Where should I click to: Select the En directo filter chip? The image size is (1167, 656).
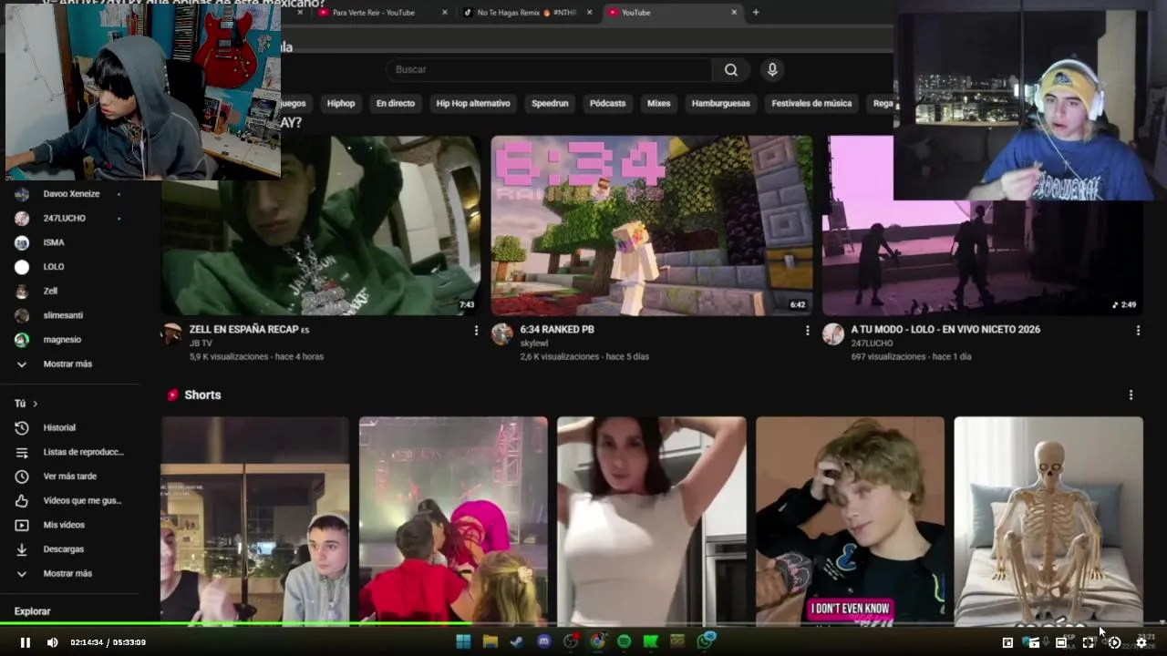(x=396, y=103)
